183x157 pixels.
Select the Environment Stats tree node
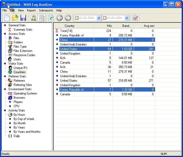[20, 89]
